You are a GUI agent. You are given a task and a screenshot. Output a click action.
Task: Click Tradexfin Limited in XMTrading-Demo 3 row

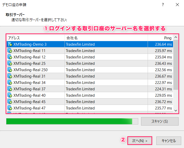[80, 44]
